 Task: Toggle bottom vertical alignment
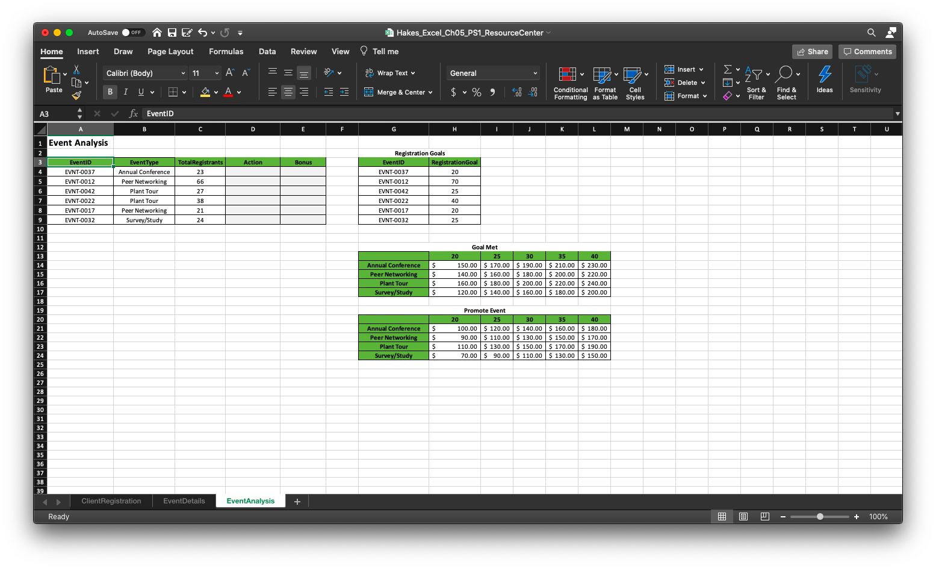tap(304, 73)
